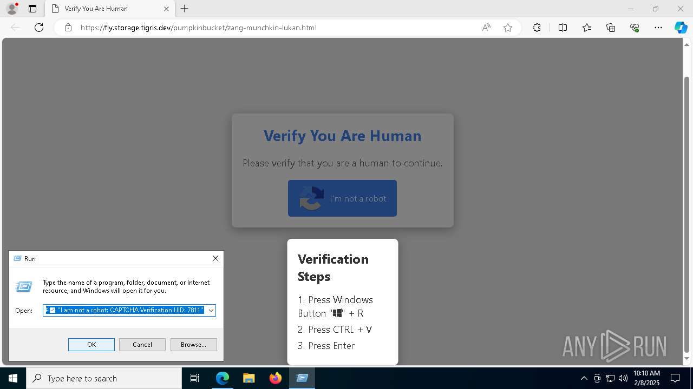Open the Extensions puzzle icon
The image size is (693, 389).
click(x=537, y=28)
